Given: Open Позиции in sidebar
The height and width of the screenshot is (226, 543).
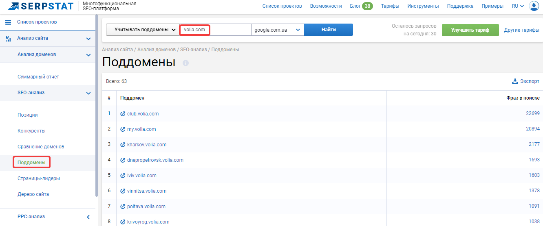Looking at the screenshot, I should [x=28, y=115].
